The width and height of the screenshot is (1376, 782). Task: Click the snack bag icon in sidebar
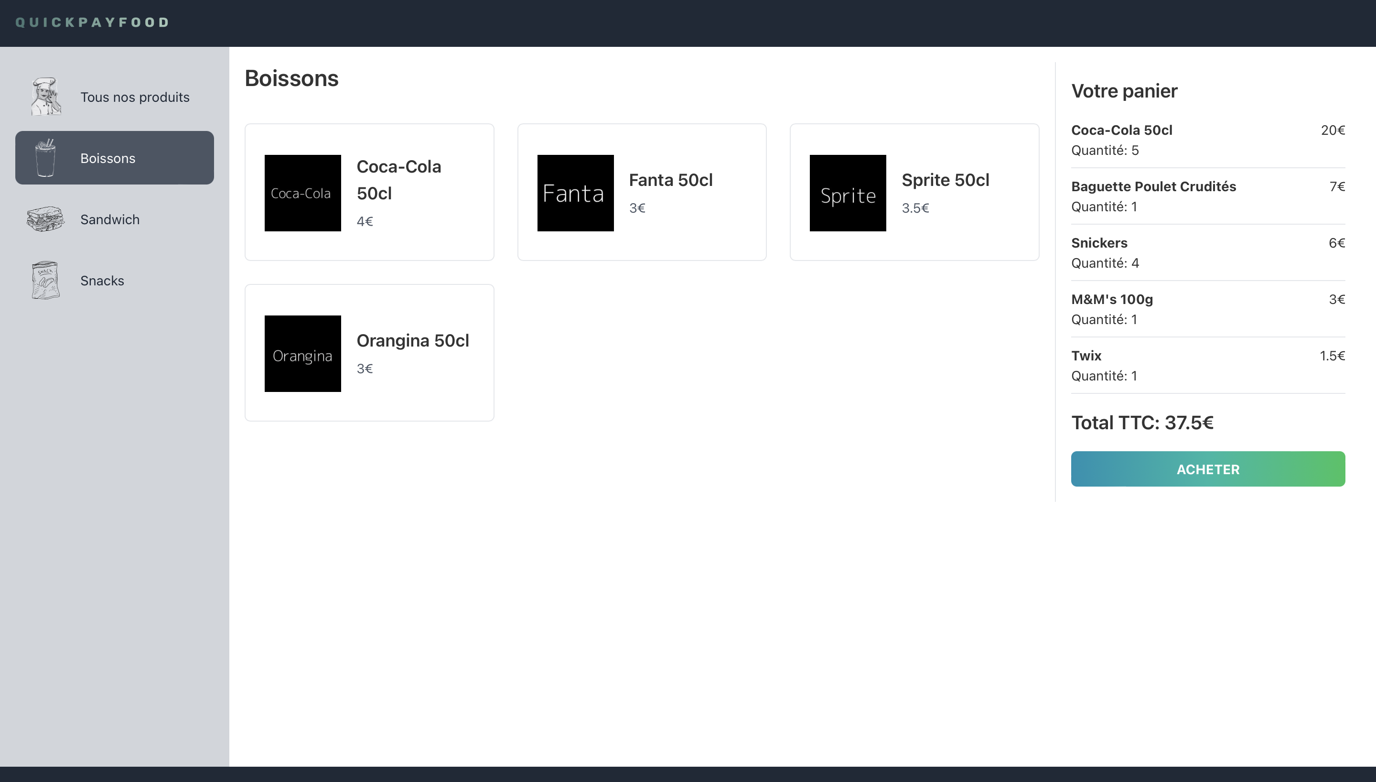click(45, 281)
